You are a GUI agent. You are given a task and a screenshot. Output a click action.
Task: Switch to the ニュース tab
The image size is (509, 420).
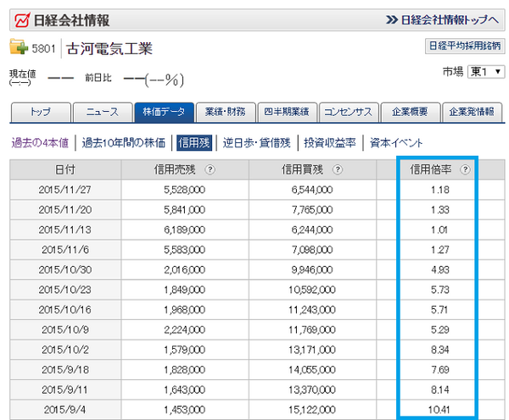coord(103,112)
